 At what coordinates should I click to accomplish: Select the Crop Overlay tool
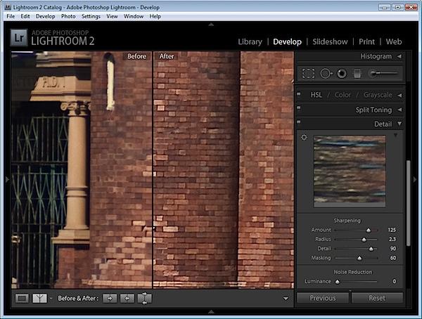point(308,74)
